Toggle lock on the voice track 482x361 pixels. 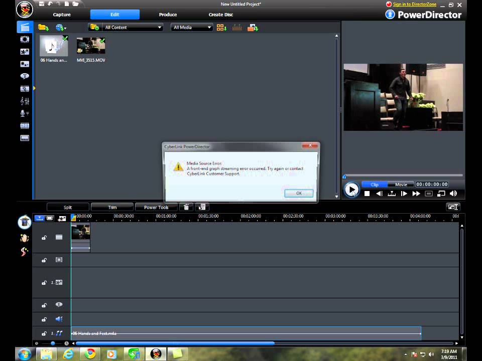click(44, 319)
